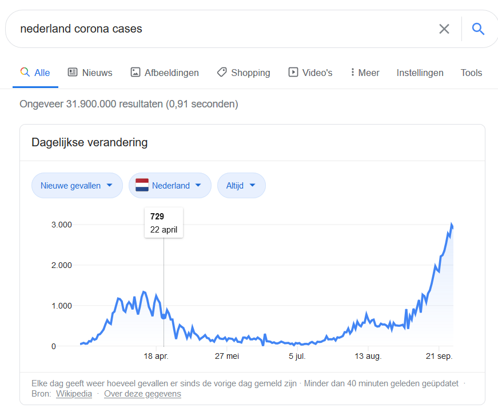Click the Afbeeldingen picture icon

(x=136, y=73)
